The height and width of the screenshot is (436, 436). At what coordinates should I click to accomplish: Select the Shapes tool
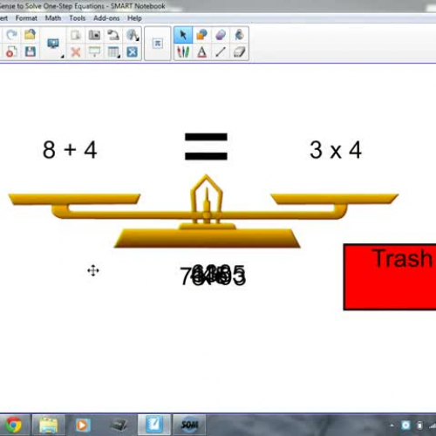201,35
